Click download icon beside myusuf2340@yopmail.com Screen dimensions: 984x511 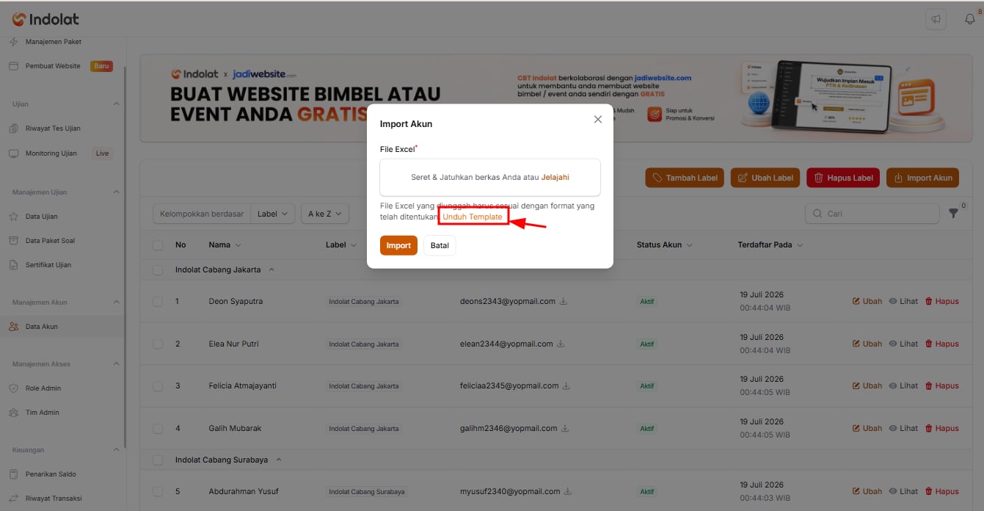click(567, 491)
